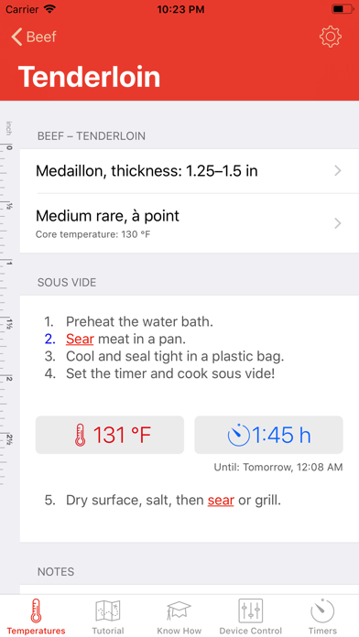
Task: Tap the blue stopwatch icon beside 1:45 h
Action: click(239, 435)
